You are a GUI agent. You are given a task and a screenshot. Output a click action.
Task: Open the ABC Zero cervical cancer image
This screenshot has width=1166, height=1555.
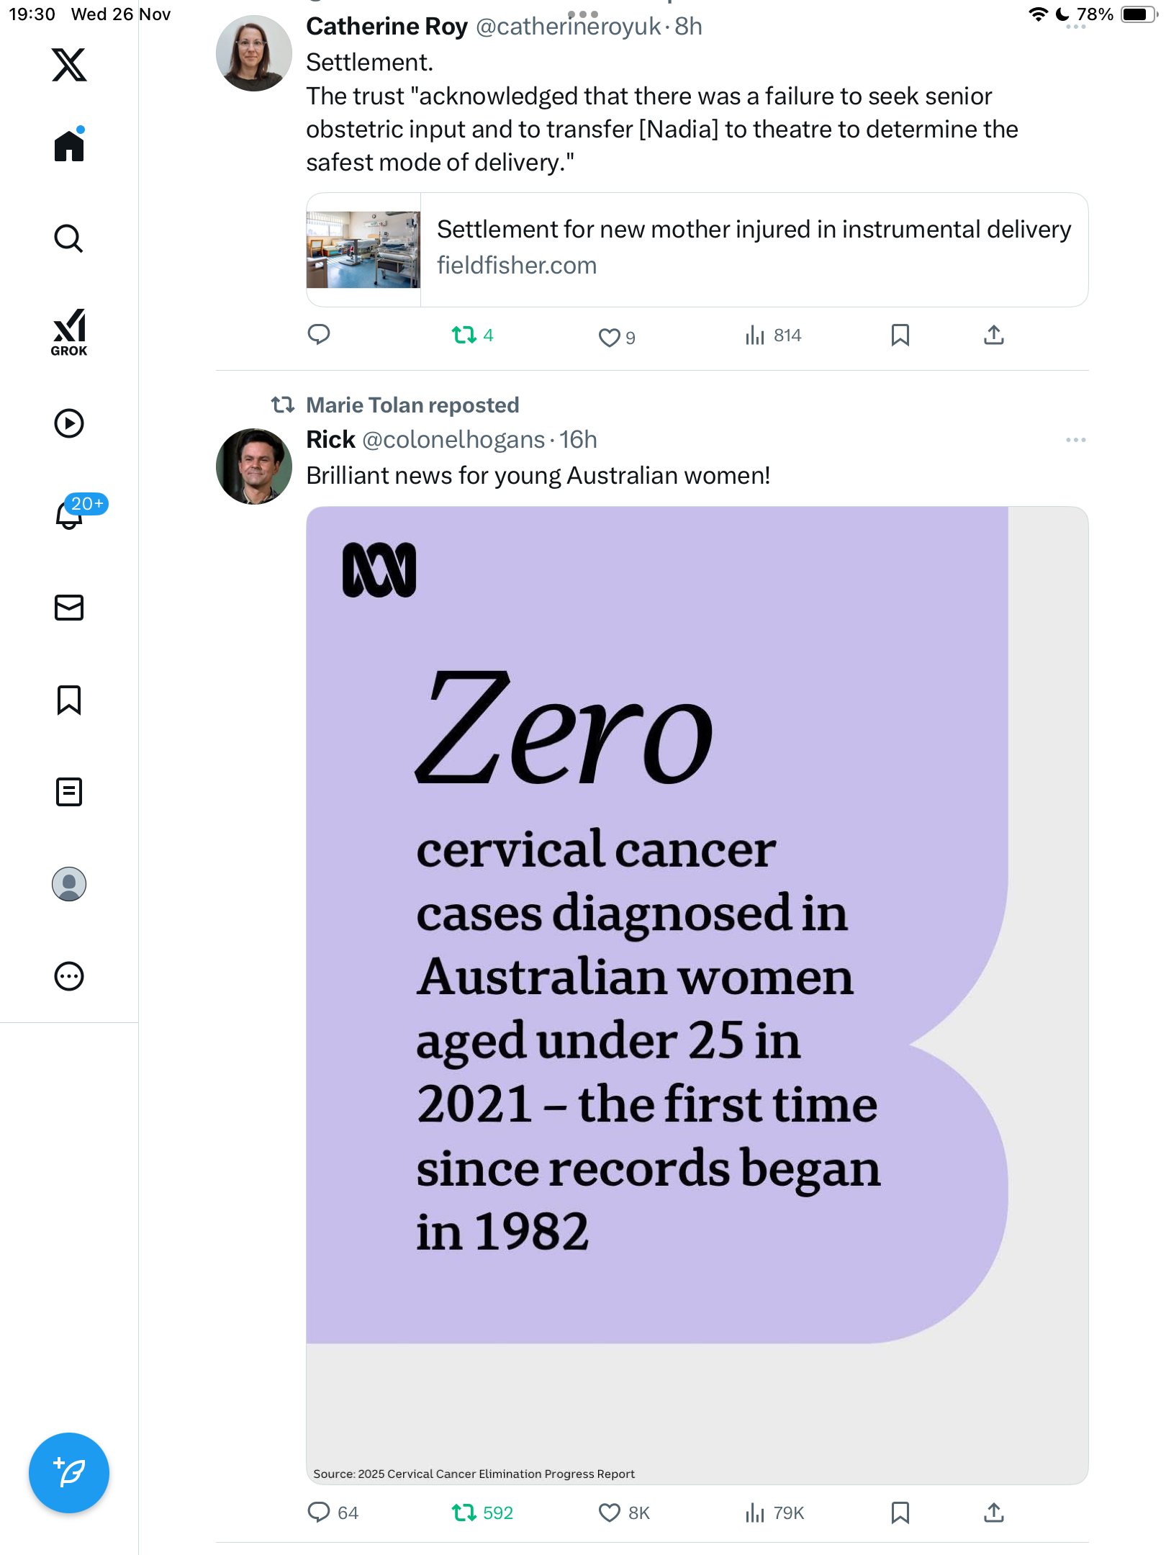coord(697,993)
